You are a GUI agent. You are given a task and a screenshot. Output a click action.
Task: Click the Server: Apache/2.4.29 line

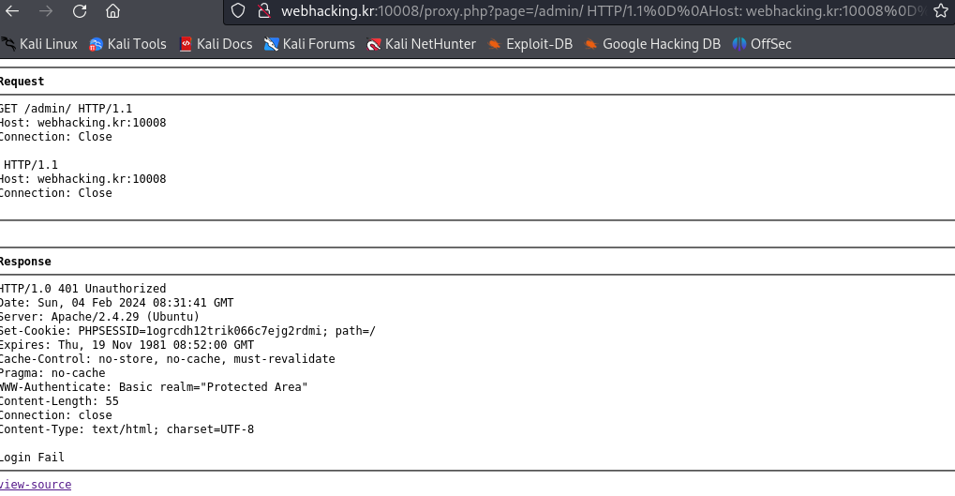click(x=99, y=316)
